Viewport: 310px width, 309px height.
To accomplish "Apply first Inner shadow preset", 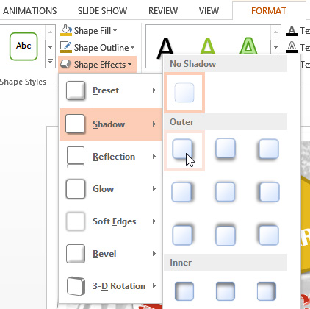I will click(x=184, y=291).
